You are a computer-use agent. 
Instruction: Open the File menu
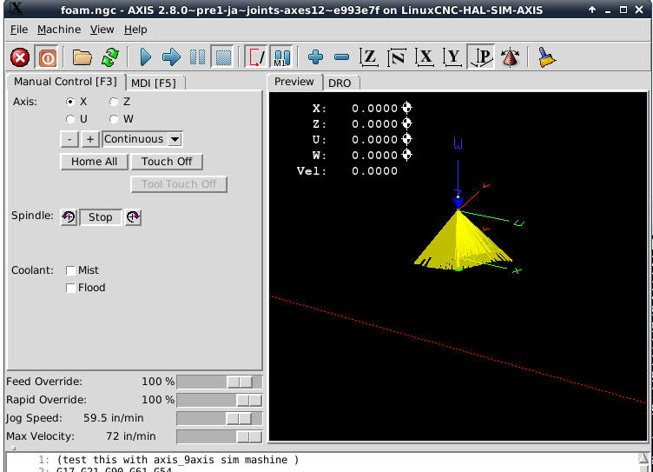[19, 30]
